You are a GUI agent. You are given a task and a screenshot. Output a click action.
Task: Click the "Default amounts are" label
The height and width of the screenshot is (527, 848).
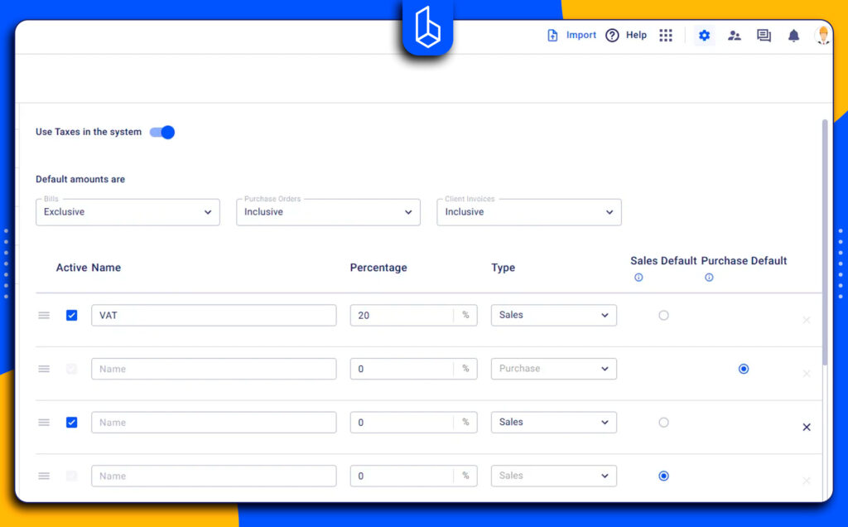(x=80, y=179)
